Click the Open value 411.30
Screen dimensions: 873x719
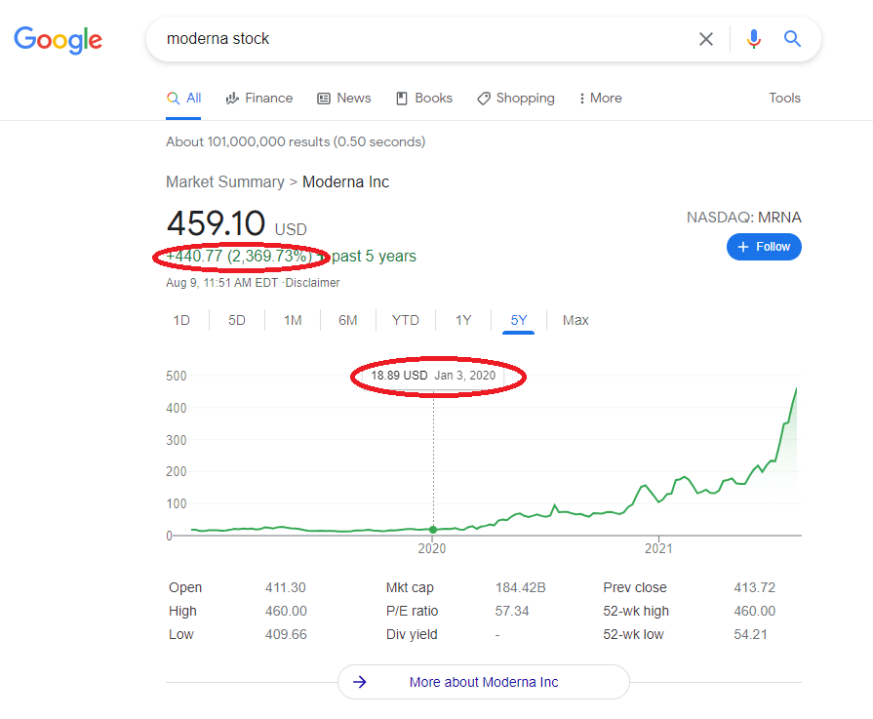tap(286, 587)
